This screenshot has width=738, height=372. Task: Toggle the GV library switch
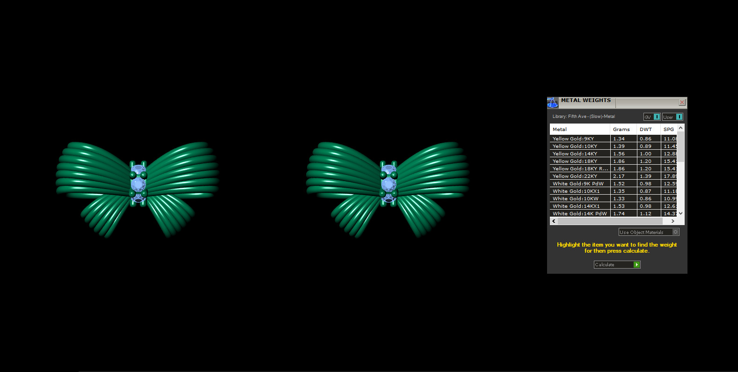click(652, 117)
